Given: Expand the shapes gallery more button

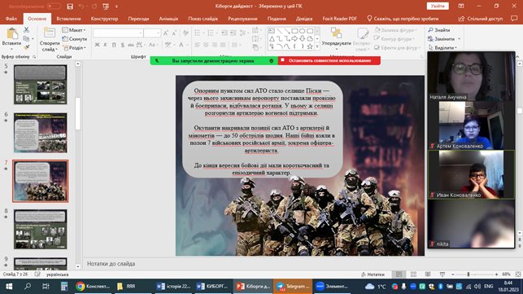Looking at the screenshot, I should pyautogui.click(x=317, y=46).
